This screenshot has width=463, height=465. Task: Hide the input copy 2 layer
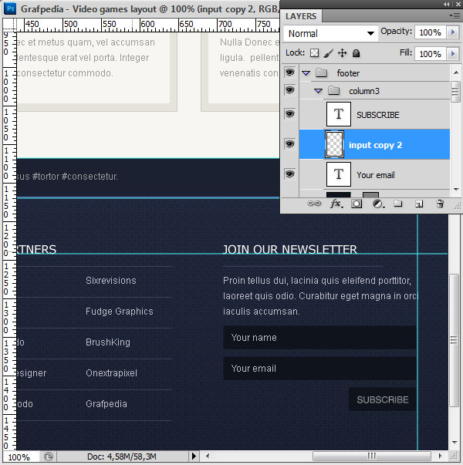(289, 144)
